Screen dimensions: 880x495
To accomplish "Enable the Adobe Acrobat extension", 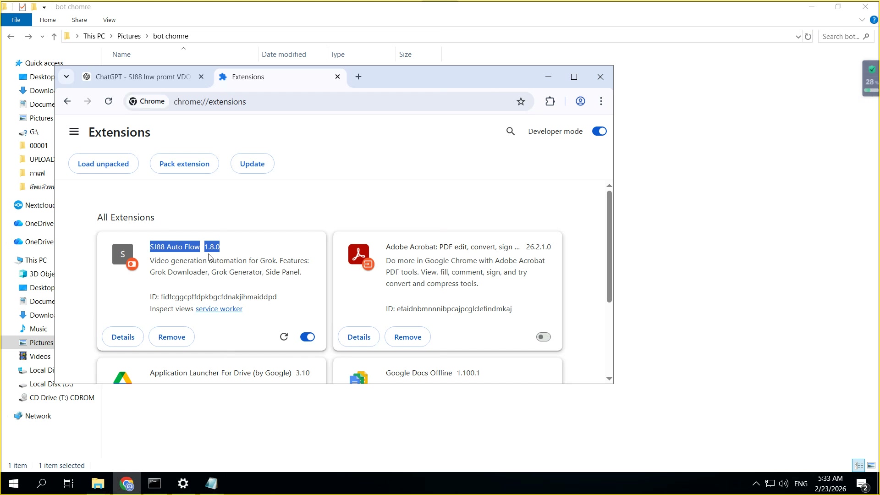I will 543,337.
